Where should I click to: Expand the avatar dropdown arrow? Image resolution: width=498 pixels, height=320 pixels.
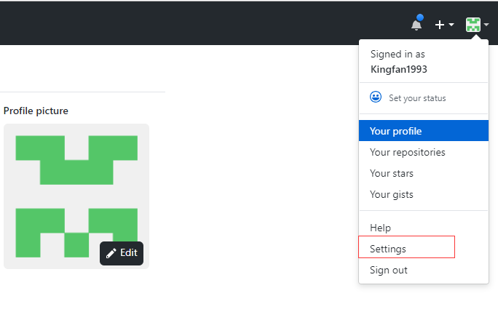pyautogui.click(x=486, y=25)
